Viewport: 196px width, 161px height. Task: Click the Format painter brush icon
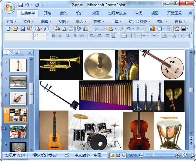pyautogui.click(x=121, y=29)
